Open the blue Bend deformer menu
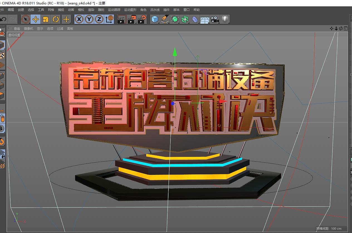 point(195,19)
